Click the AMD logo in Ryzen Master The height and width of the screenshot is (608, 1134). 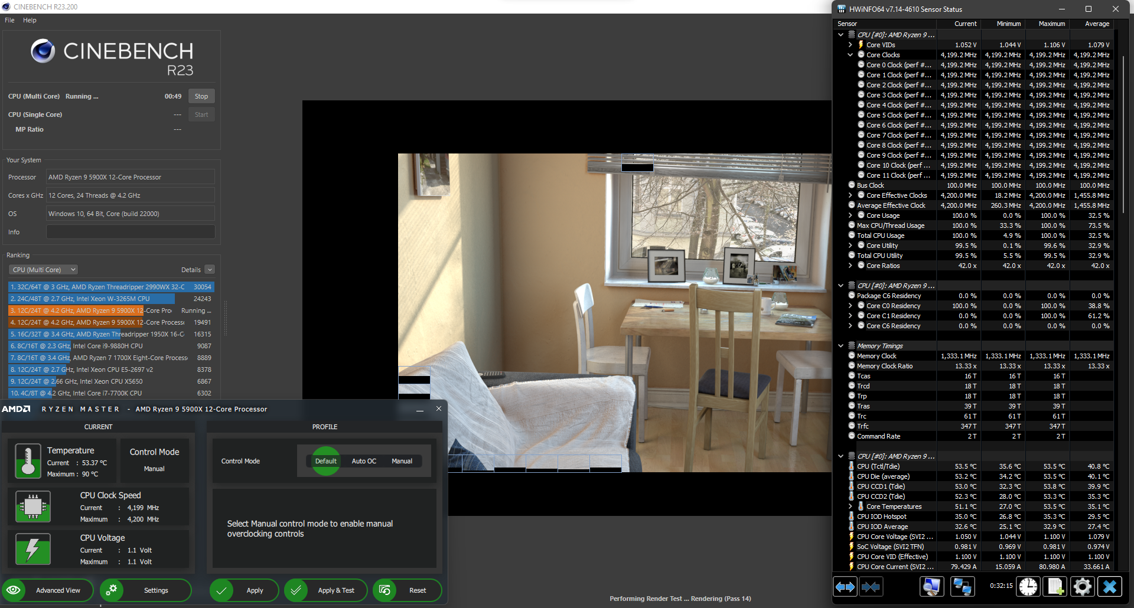17,409
